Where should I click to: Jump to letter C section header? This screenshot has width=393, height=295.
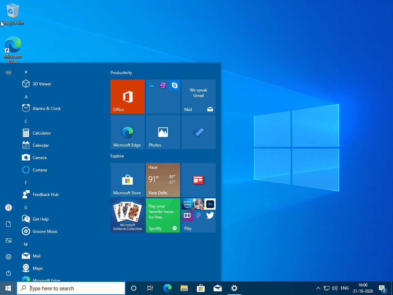click(26, 122)
